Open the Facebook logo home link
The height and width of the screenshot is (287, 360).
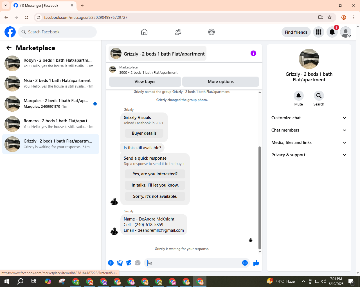[10, 32]
